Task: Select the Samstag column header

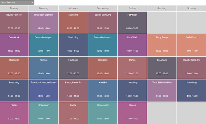Action: [162, 8]
